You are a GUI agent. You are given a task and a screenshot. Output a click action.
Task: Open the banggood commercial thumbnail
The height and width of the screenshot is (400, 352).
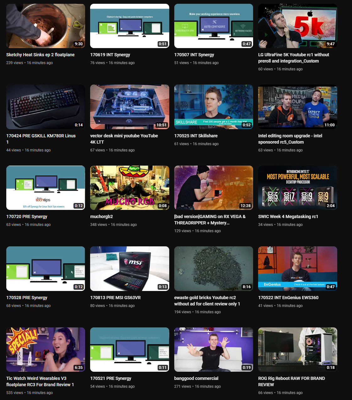(214, 349)
